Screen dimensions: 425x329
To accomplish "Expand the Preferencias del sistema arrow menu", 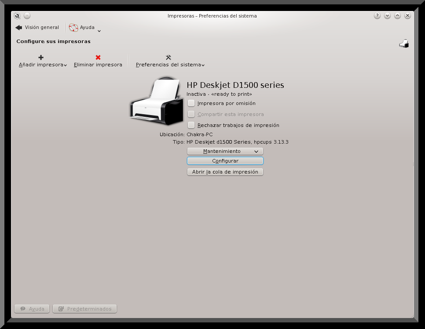I will tap(203, 65).
